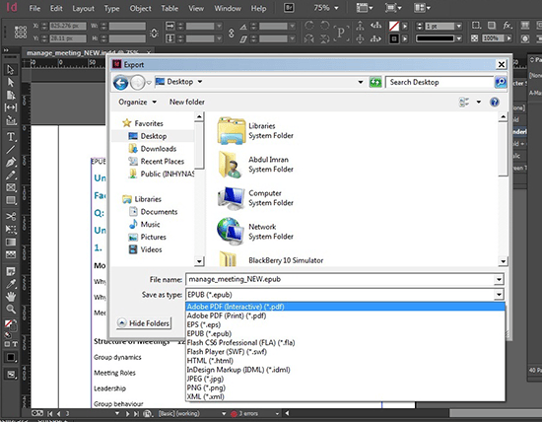The width and height of the screenshot is (542, 422).
Task: Click the New folder button
Action: tap(186, 102)
